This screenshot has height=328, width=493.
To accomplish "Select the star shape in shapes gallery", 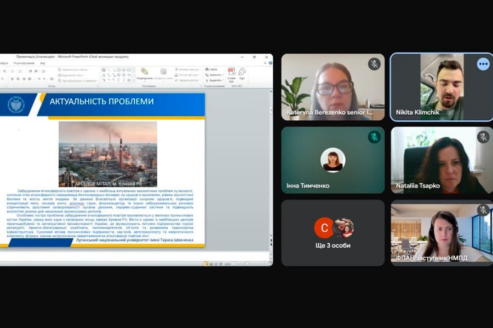I will coord(129,80).
